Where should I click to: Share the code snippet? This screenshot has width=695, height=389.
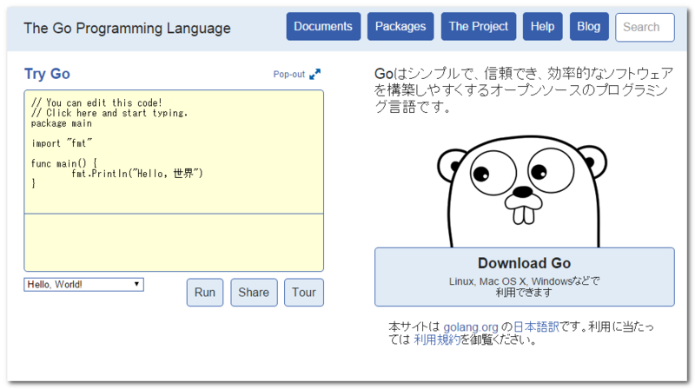[x=254, y=293]
